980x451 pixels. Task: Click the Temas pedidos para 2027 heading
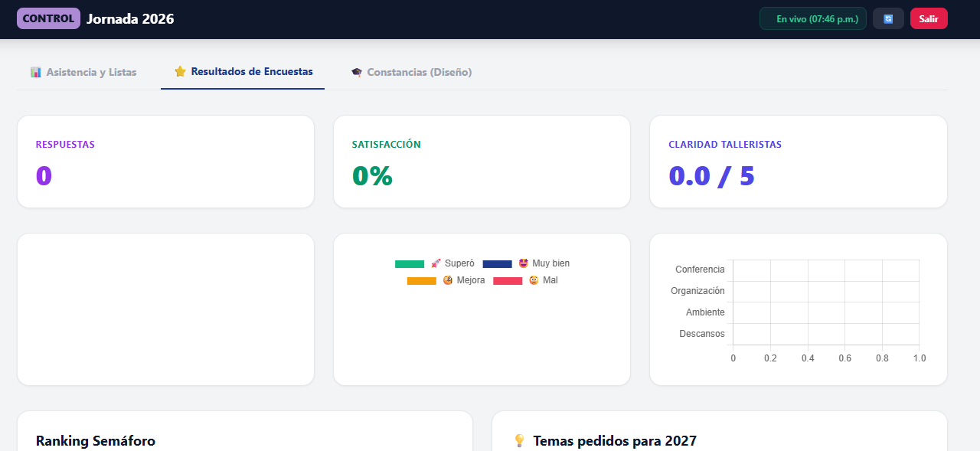point(615,441)
